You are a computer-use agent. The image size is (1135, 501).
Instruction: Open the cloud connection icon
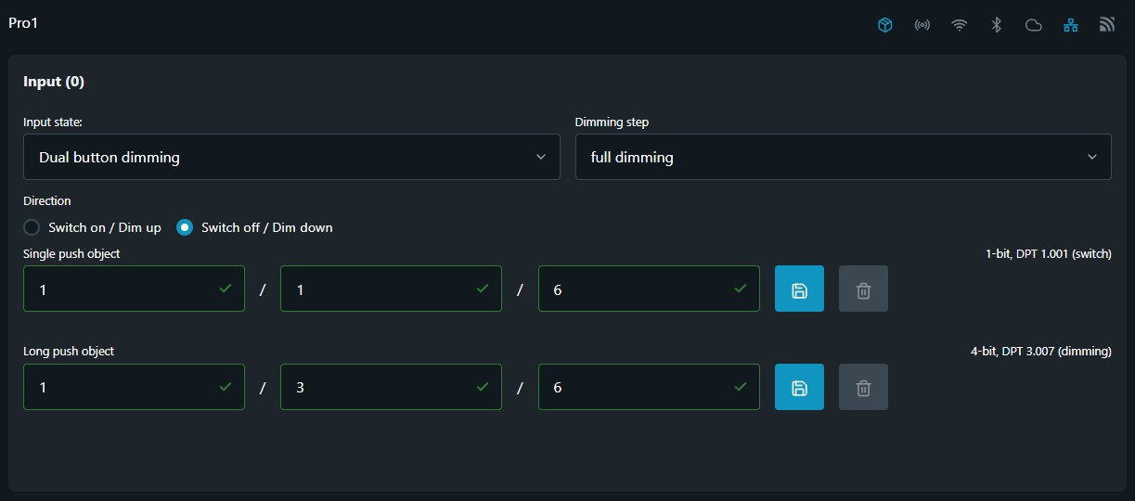pyautogui.click(x=1033, y=25)
